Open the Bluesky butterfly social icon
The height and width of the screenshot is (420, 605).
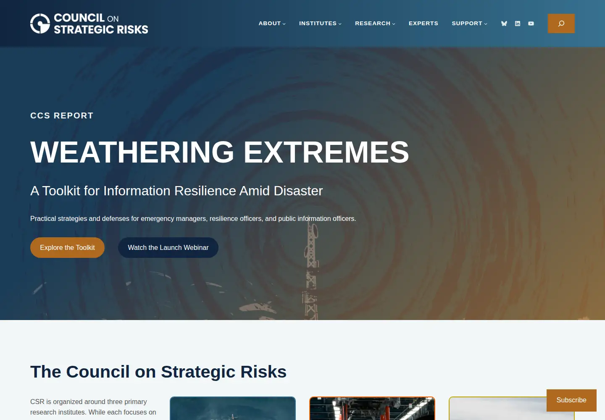tap(504, 24)
